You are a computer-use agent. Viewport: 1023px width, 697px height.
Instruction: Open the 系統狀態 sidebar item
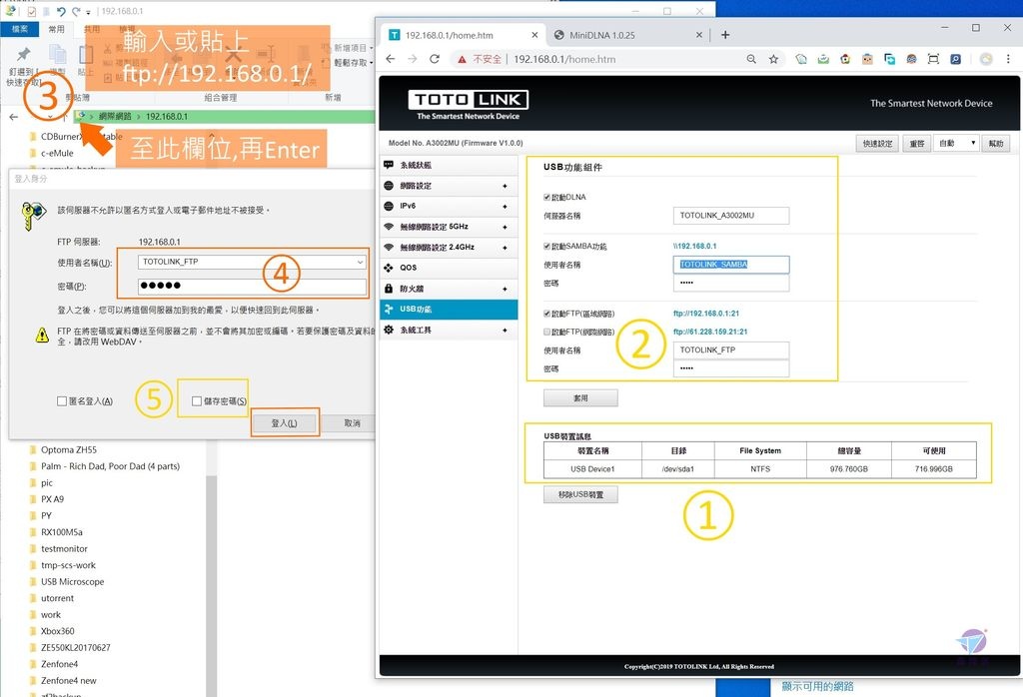click(449, 165)
